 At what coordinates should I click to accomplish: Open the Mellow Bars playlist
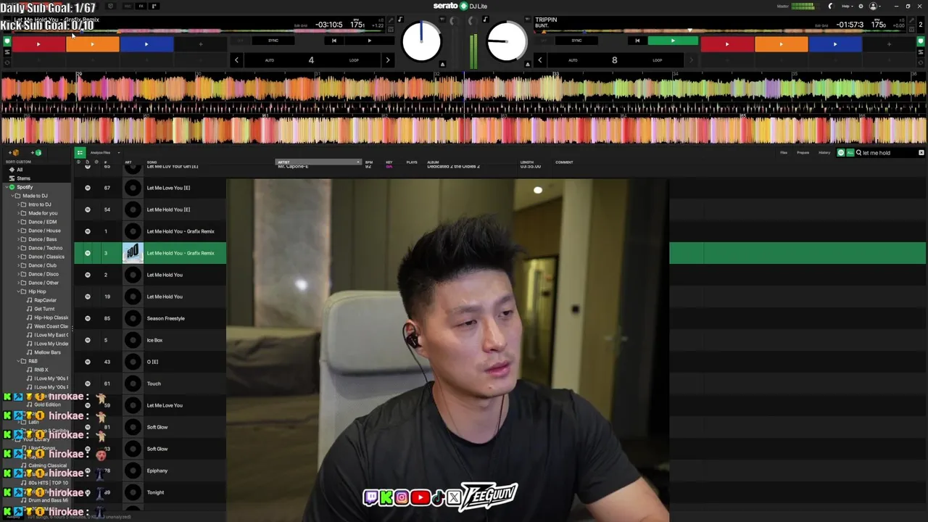[x=47, y=352]
